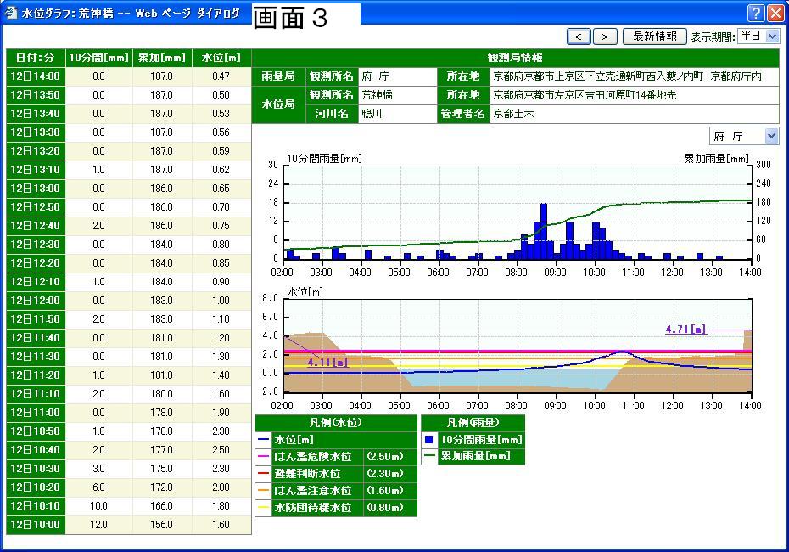Click the 水位[m] column header
The image size is (789, 552).
pyautogui.click(x=221, y=58)
